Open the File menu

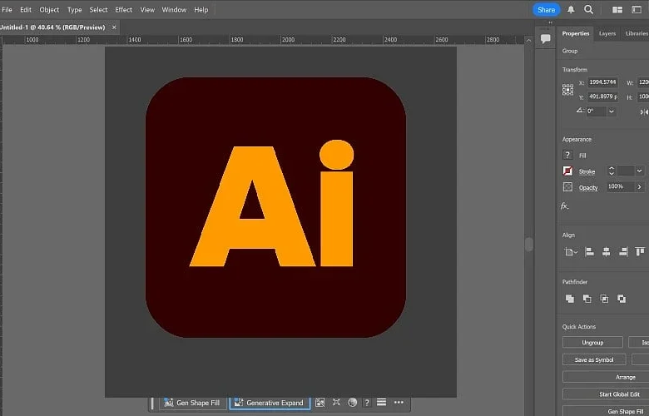tap(7, 9)
